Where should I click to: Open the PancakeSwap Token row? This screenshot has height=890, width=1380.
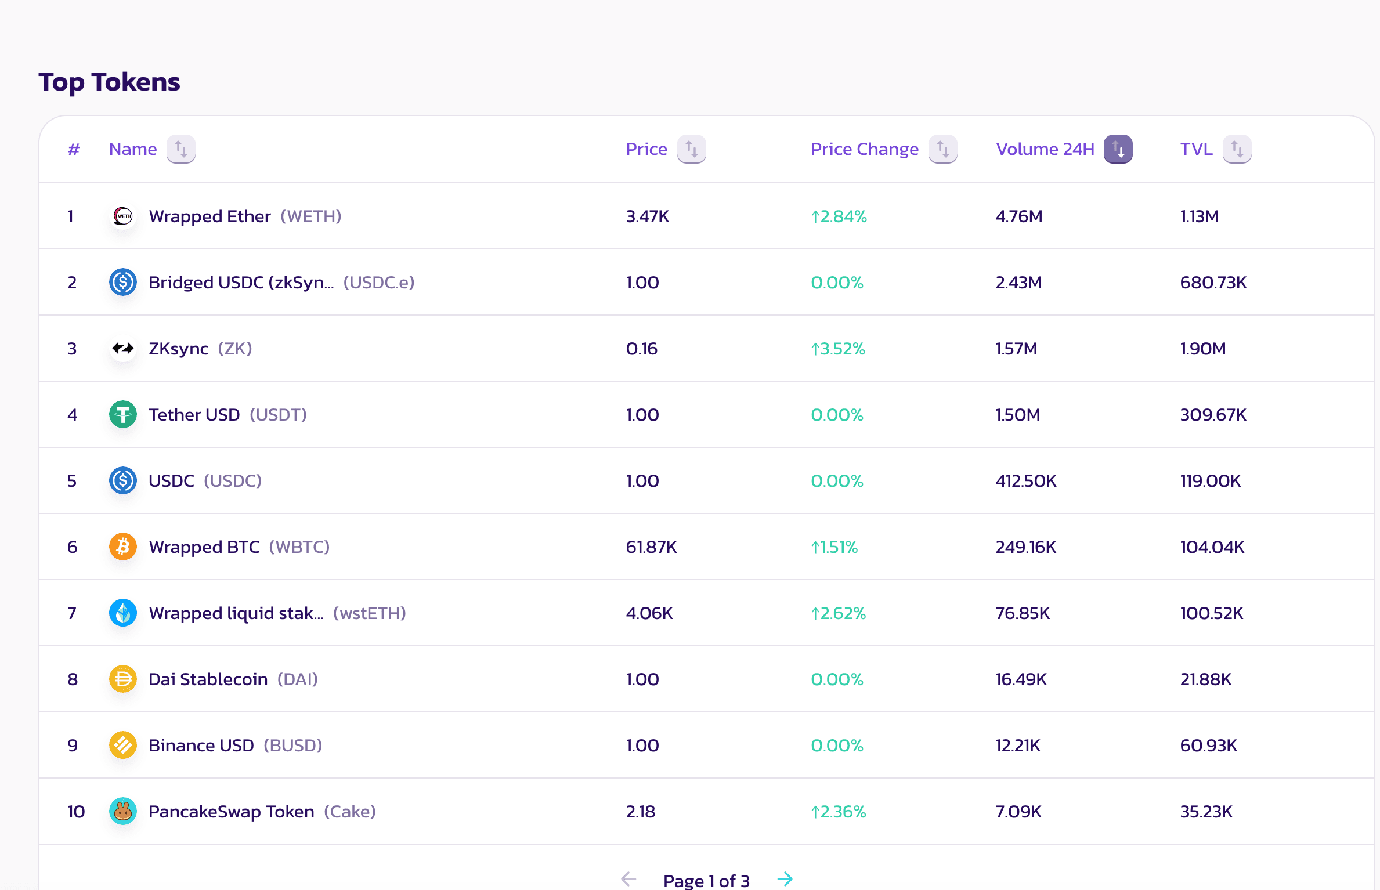click(231, 812)
